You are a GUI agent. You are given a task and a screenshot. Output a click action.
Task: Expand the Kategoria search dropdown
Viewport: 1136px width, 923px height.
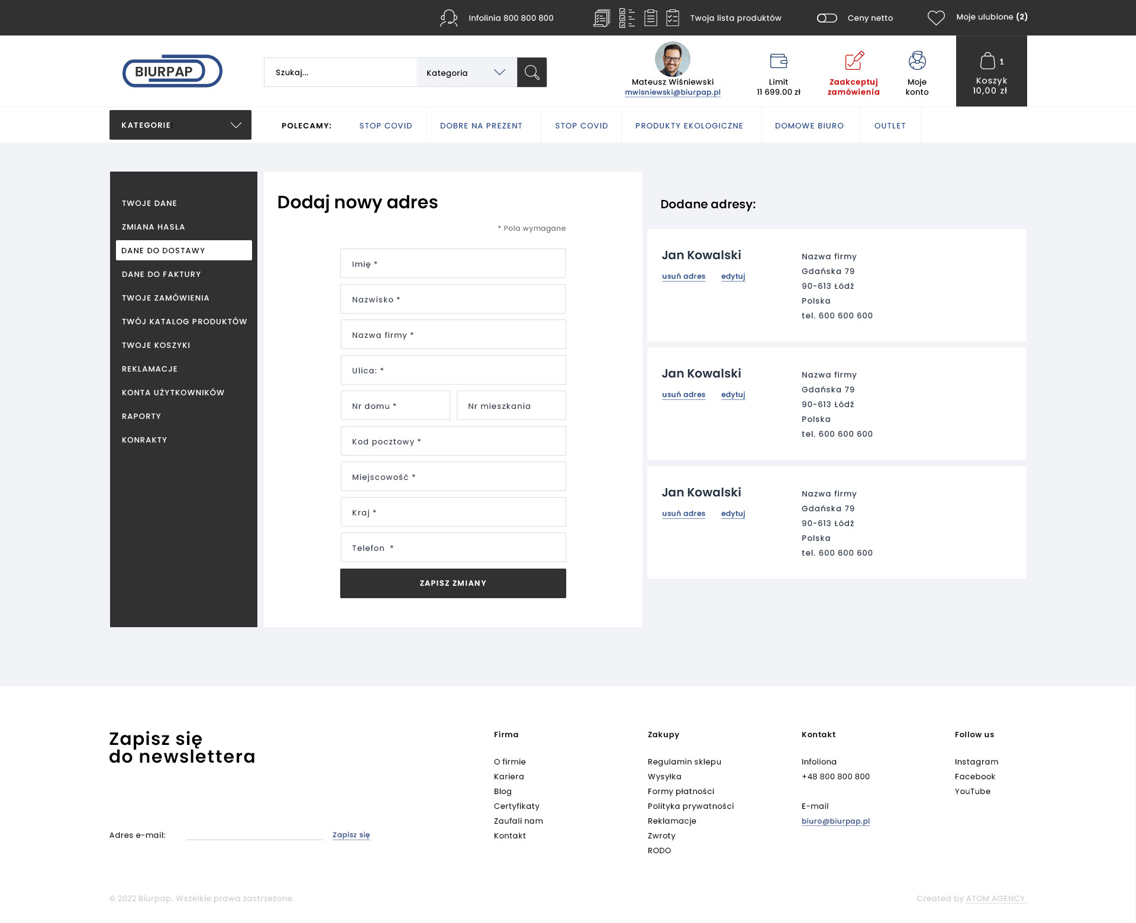coord(466,72)
